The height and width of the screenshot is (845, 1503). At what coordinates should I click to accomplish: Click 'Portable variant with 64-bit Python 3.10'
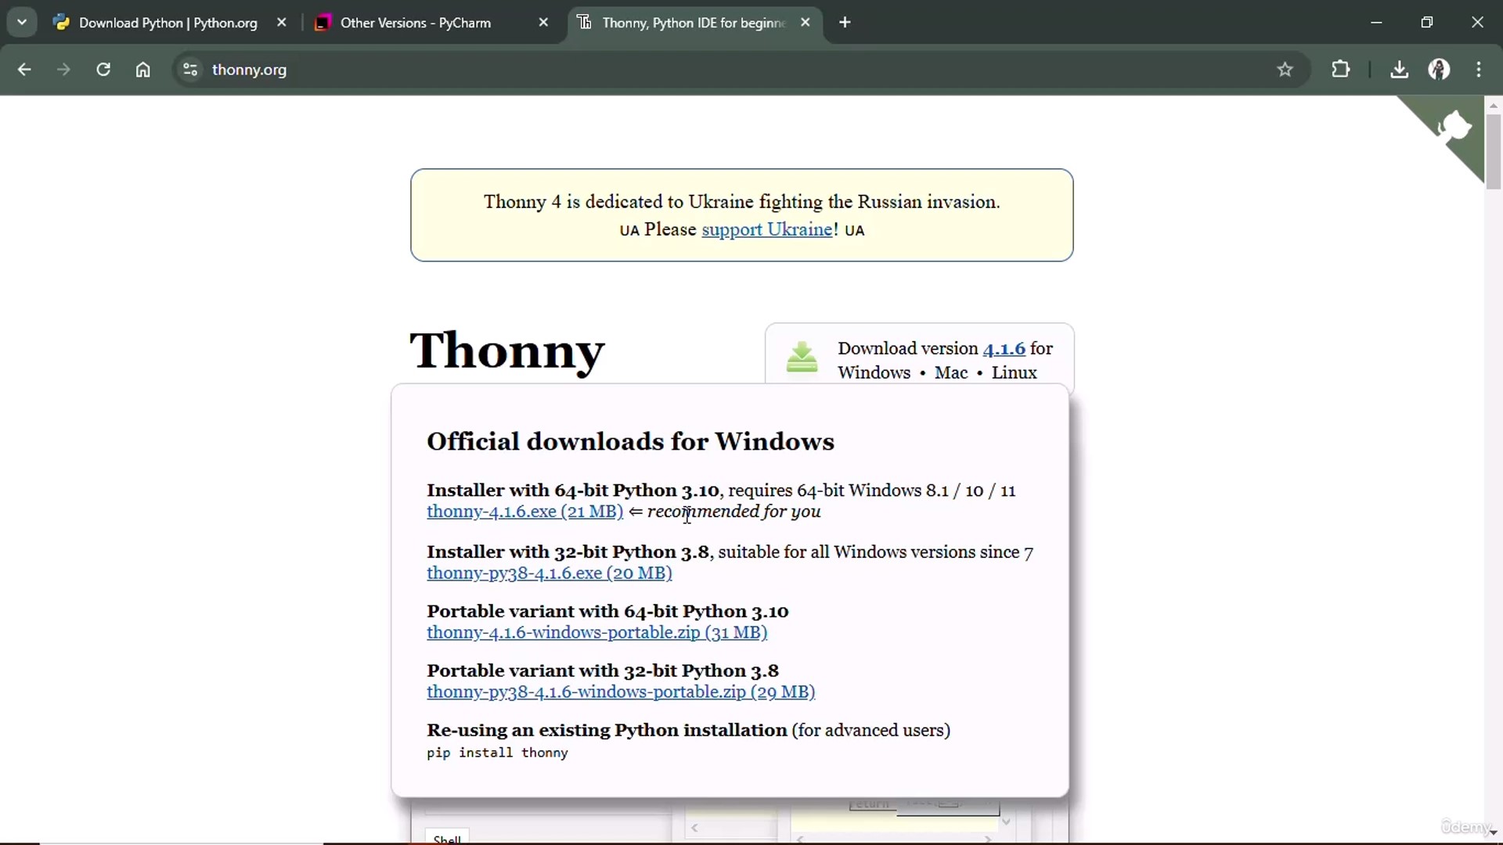pos(607,611)
